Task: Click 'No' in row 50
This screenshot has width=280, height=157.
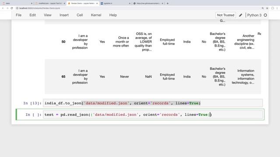Action: (204, 42)
